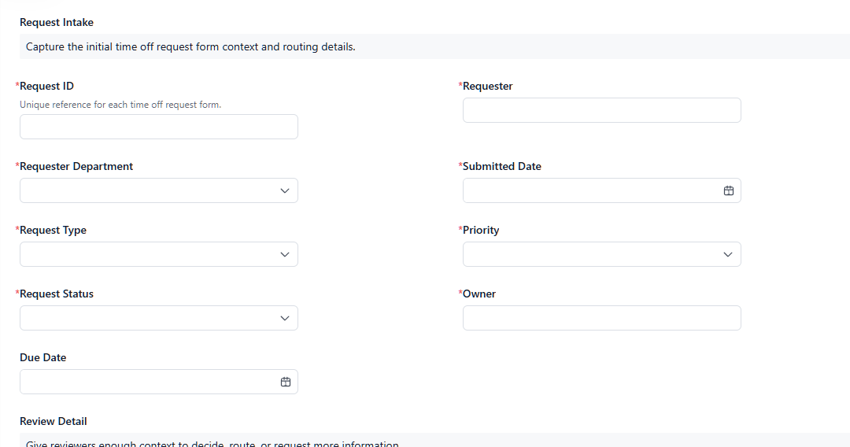Click the Request ID label
The image size is (850, 447).
point(46,86)
